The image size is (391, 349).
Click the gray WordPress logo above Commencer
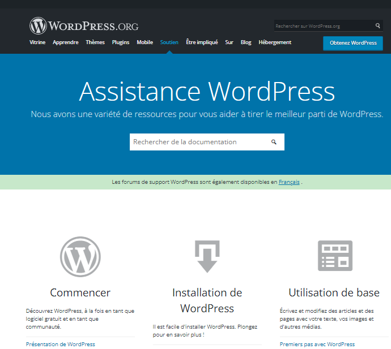pyautogui.click(x=80, y=257)
